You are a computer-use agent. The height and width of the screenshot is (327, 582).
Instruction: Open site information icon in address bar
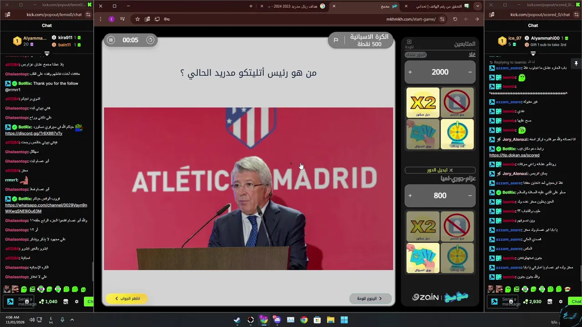[442, 19]
